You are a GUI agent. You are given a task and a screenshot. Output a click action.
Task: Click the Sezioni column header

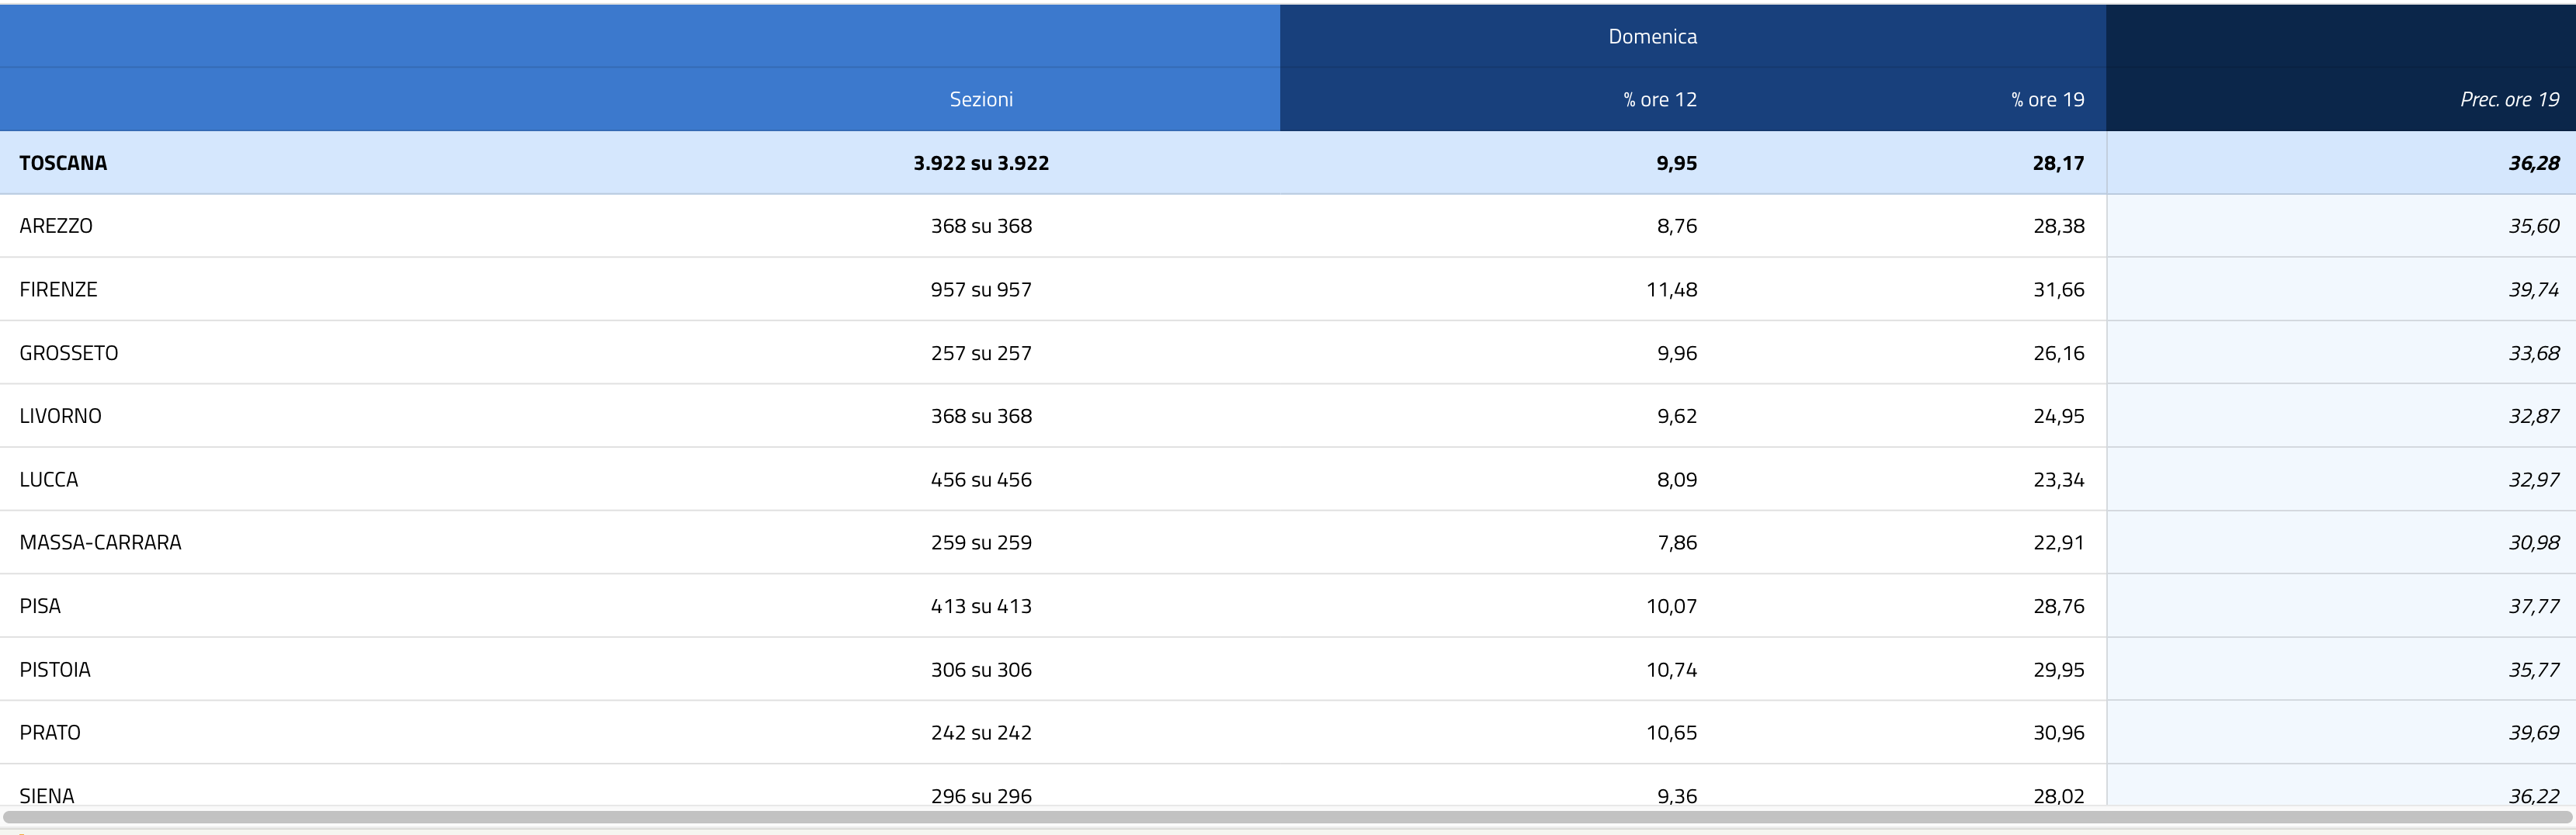click(x=981, y=99)
